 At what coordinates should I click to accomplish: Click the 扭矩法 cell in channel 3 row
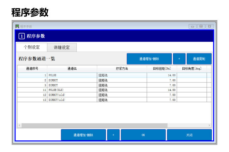click(122, 85)
